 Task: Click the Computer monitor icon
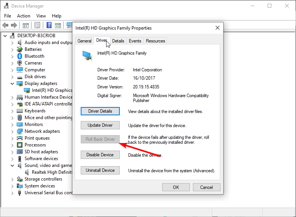(x=20, y=70)
